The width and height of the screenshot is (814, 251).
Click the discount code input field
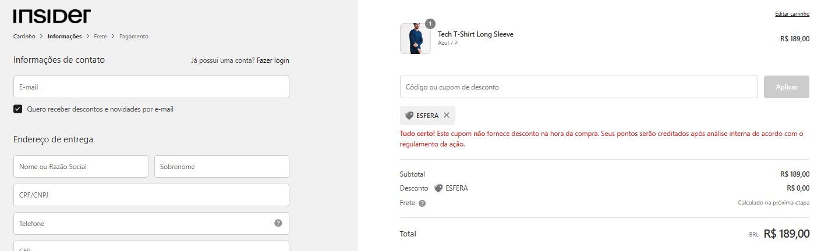pyautogui.click(x=579, y=87)
